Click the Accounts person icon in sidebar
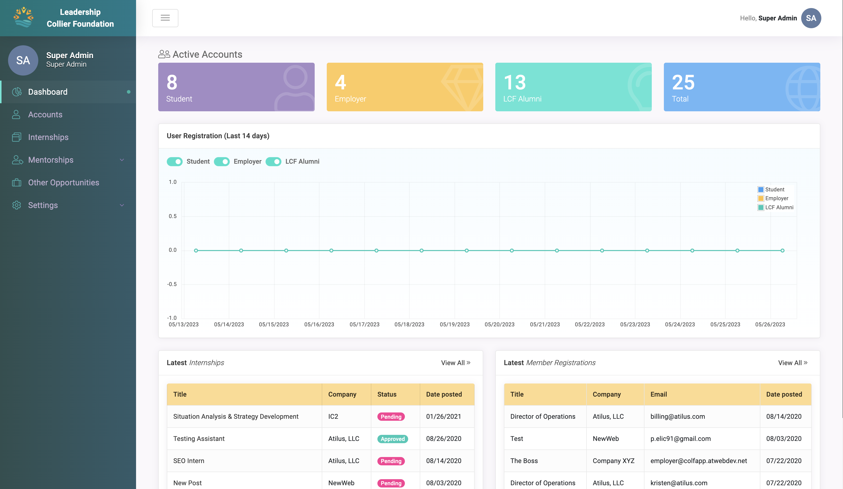Screen dimensions: 843x489 click(x=16, y=114)
